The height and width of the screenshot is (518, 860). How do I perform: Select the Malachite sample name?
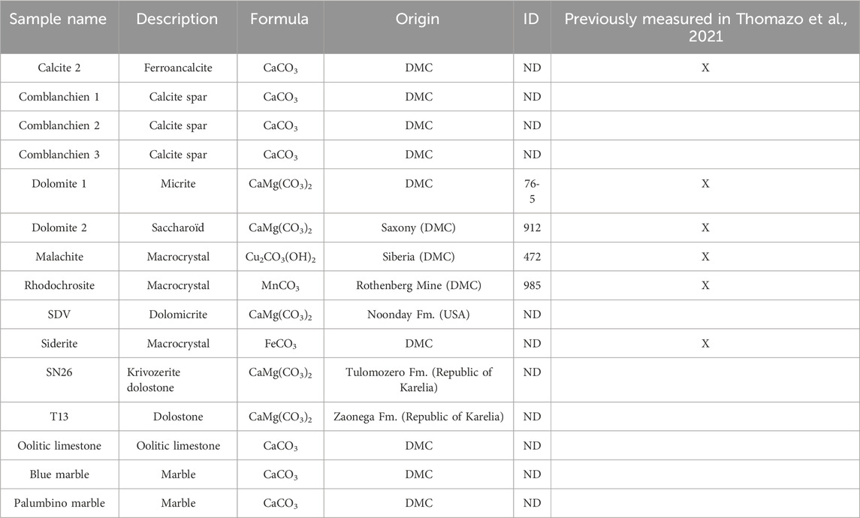(x=59, y=257)
